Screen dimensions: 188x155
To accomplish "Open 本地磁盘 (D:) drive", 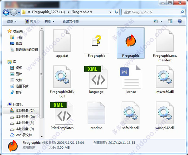I will coord(22,117).
